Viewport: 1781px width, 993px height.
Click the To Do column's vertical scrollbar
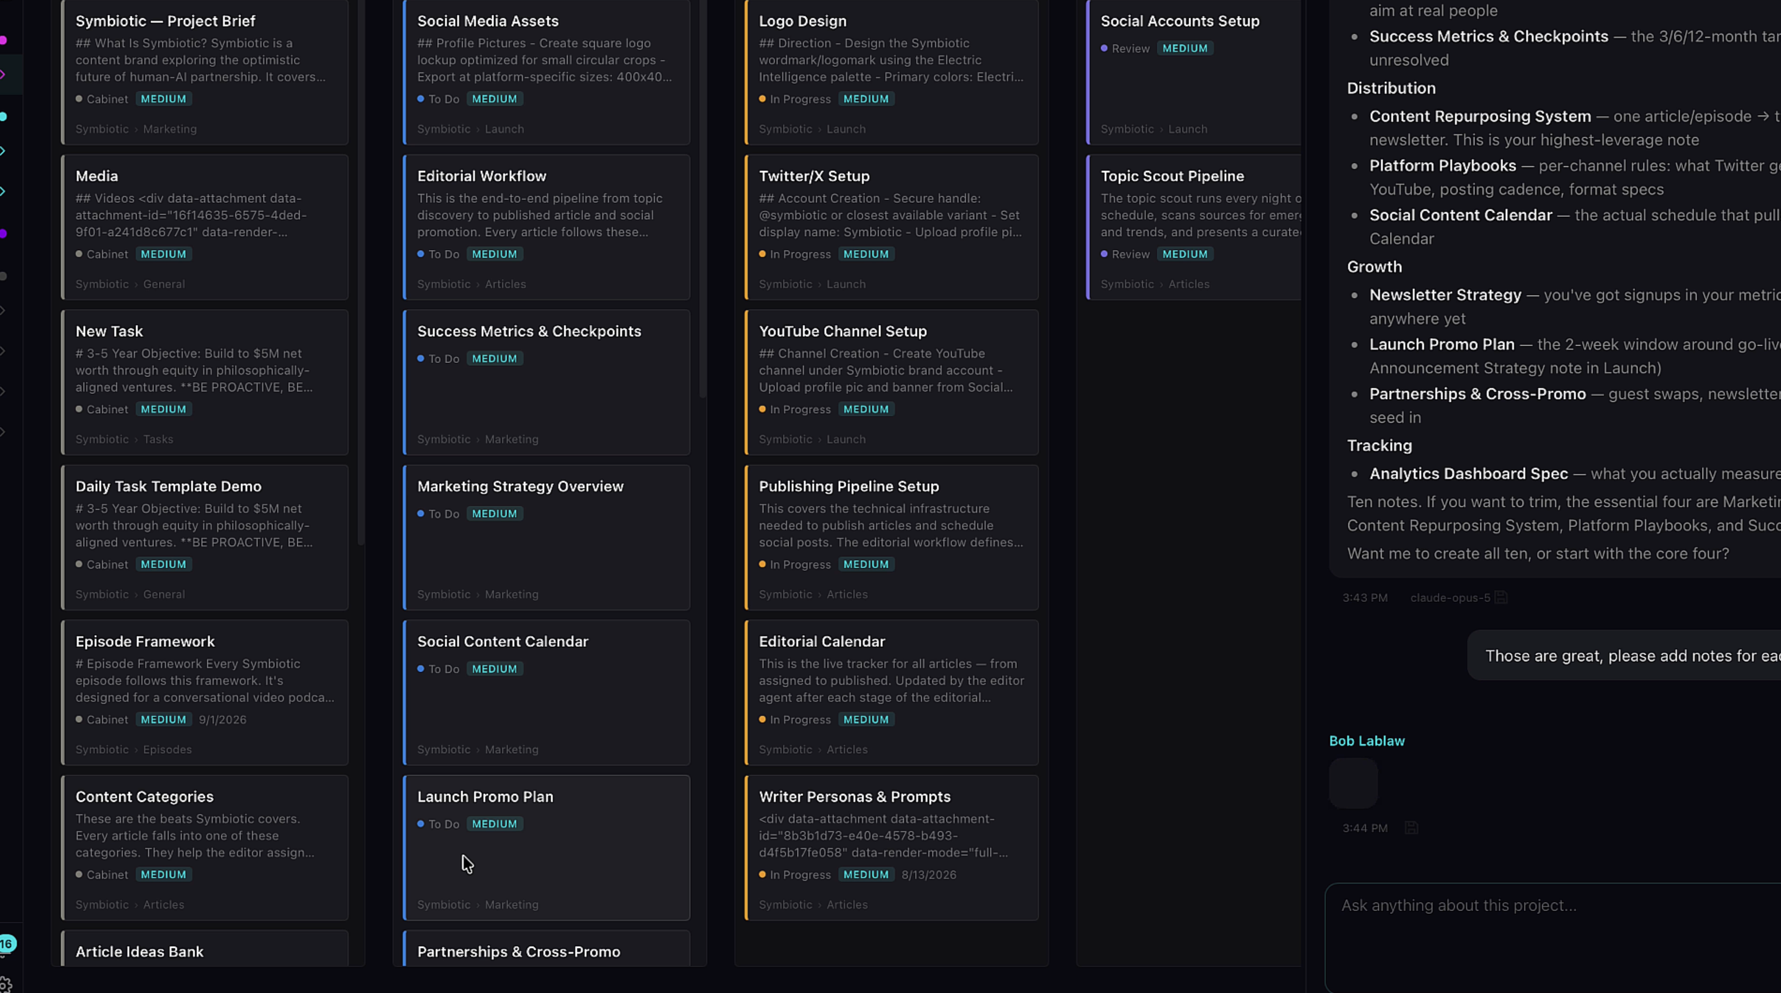[703, 199]
